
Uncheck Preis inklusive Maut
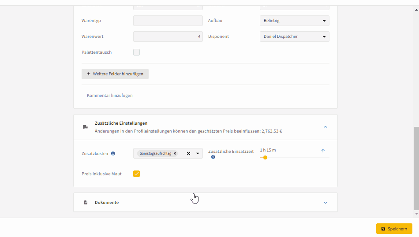(x=137, y=174)
